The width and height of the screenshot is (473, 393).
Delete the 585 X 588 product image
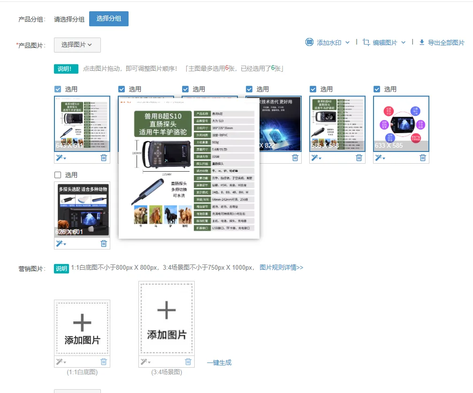coord(359,158)
